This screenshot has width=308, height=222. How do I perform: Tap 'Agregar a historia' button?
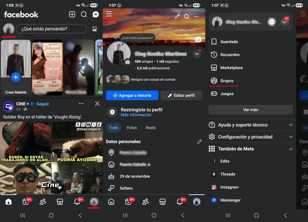click(x=132, y=95)
